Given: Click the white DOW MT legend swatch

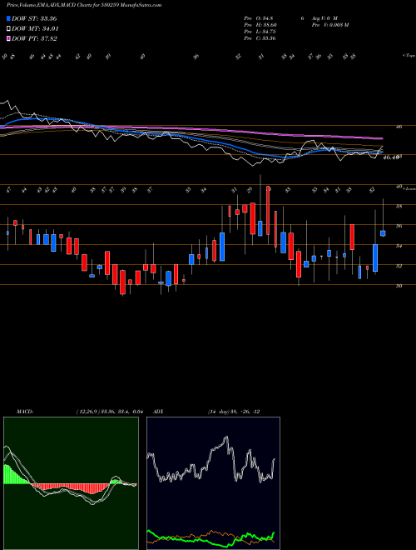Looking at the screenshot, I should click(8, 29).
